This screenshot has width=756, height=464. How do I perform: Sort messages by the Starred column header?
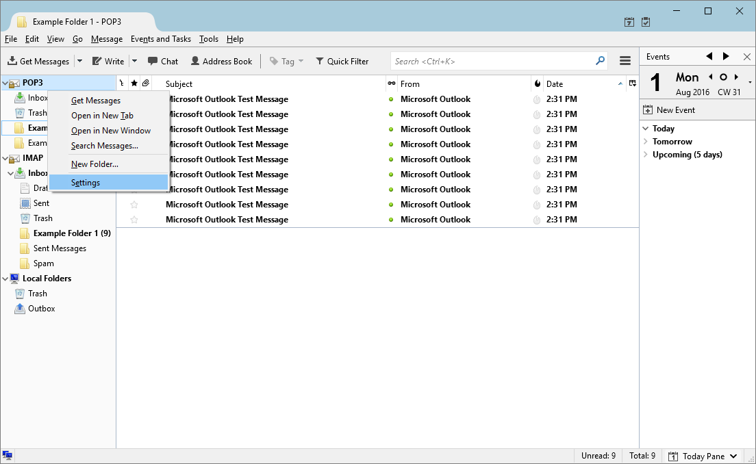pos(134,83)
